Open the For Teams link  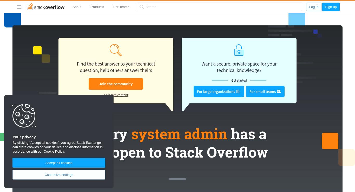click(x=121, y=7)
